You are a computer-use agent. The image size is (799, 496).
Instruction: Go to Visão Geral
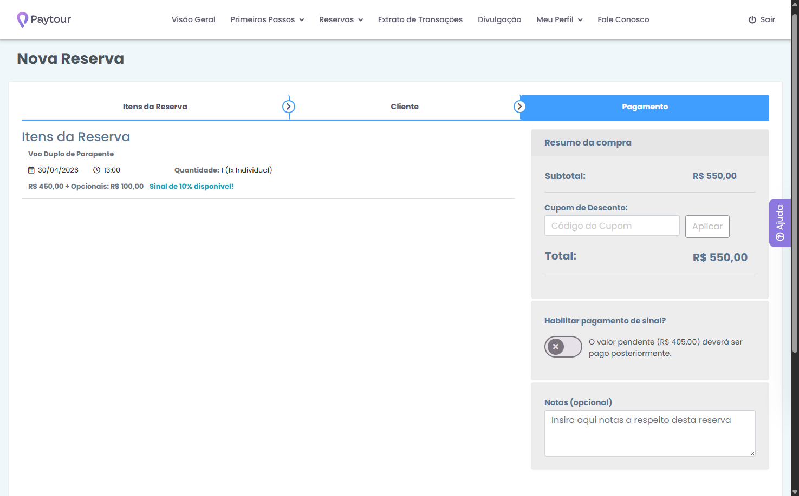193,19
